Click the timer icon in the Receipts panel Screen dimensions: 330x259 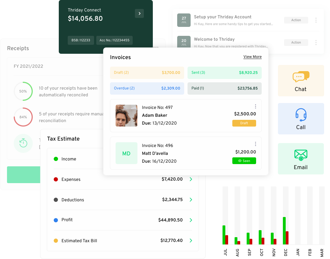pyautogui.click(x=23, y=143)
